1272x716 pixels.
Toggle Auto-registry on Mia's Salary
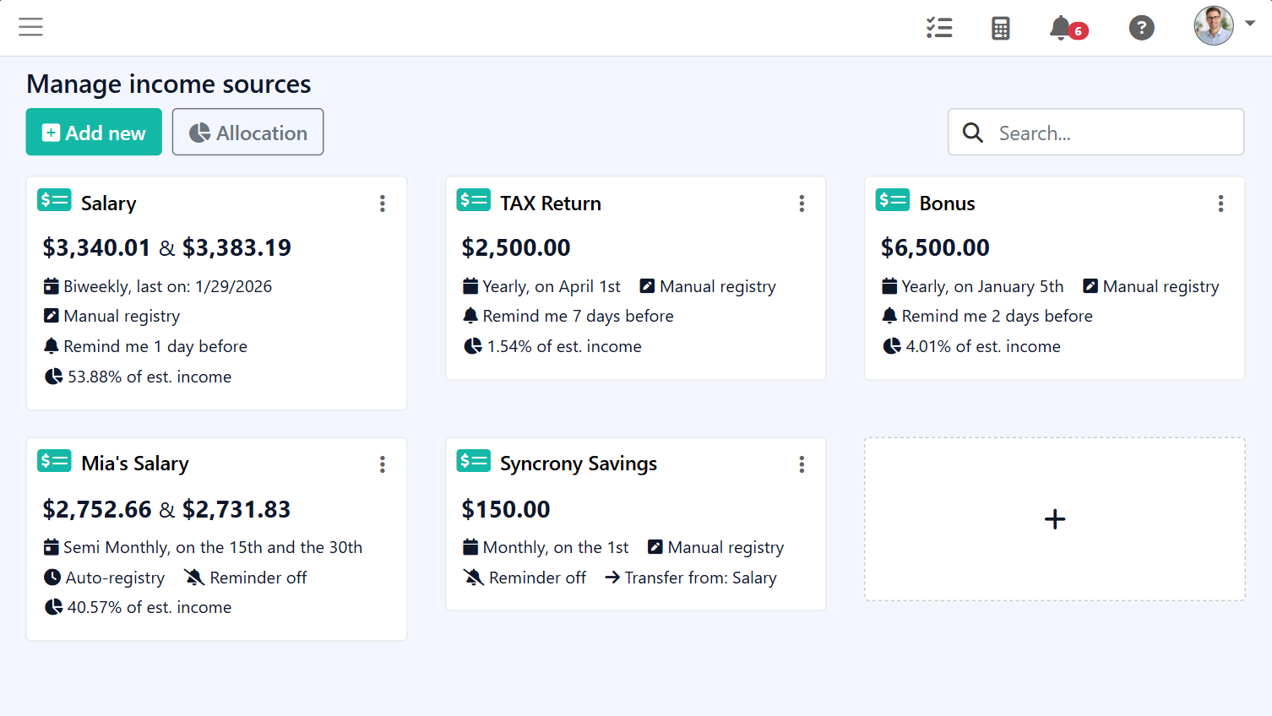click(52, 578)
